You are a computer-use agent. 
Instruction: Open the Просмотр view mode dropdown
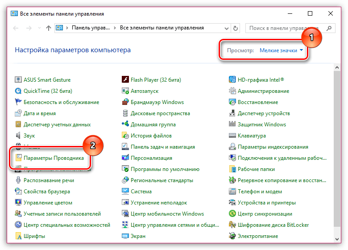point(281,51)
